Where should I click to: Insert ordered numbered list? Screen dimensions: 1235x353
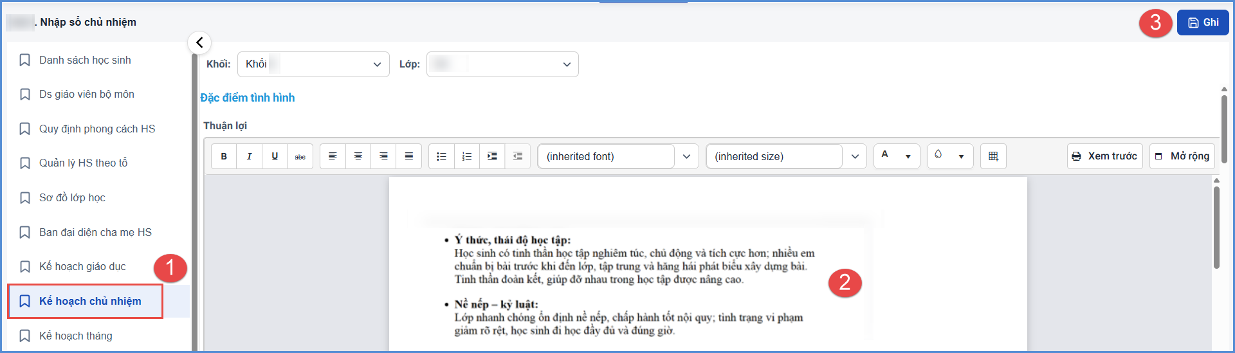[466, 156]
